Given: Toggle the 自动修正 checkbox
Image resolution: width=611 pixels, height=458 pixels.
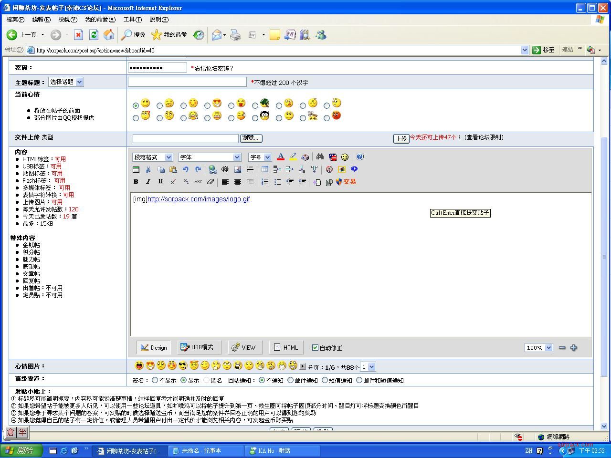Looking at the screenshot, I should pyautogui.click(x=315, y=348).
